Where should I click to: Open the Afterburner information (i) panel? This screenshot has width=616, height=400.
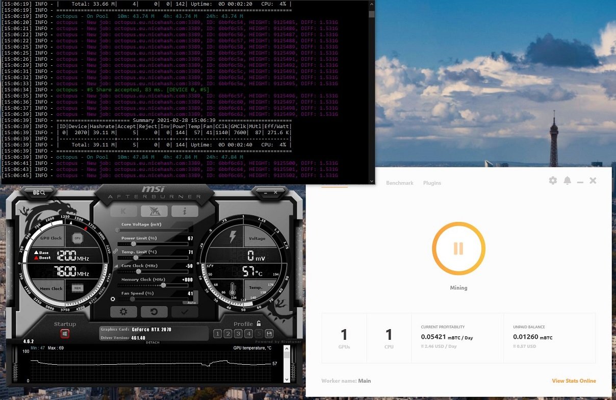(x=184, y=211)
